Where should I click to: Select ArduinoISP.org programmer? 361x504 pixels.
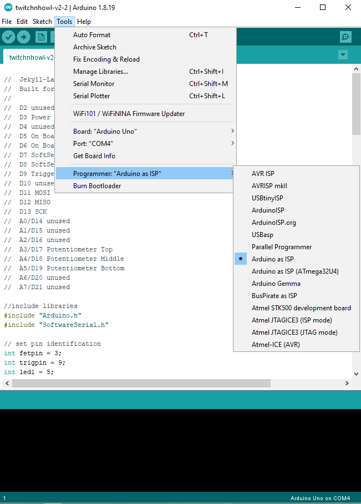coord(296,223)
